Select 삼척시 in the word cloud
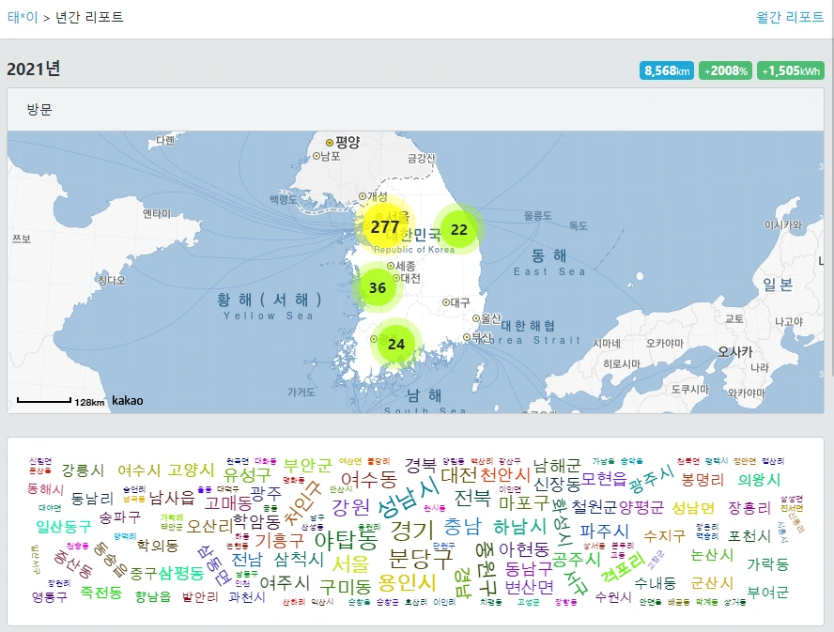 tap(299, 559)
